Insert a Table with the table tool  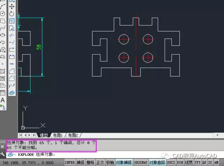2,93
